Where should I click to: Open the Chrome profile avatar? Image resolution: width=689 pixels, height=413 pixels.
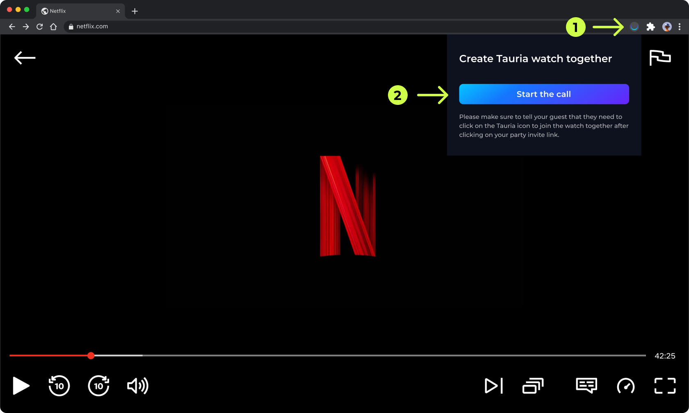pos(667,27)
